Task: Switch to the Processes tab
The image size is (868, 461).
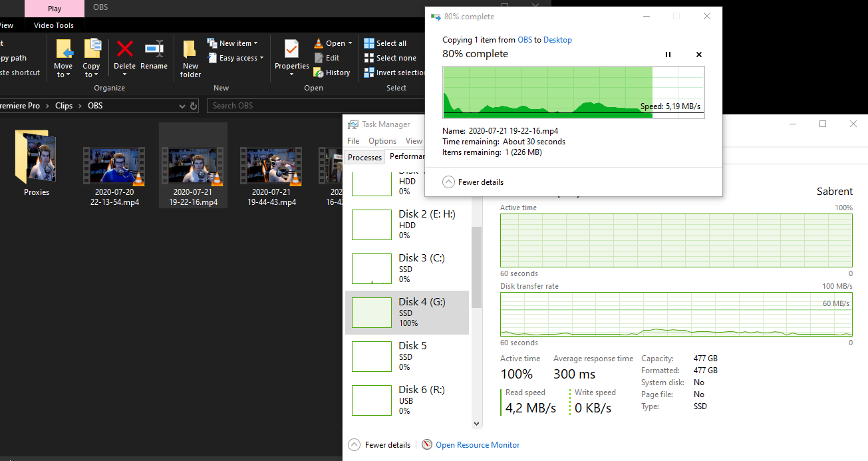Action: (365, 157)
